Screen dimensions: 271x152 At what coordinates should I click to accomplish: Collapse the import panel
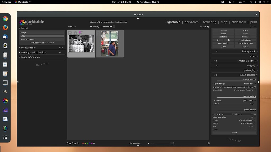click(20, 28)
